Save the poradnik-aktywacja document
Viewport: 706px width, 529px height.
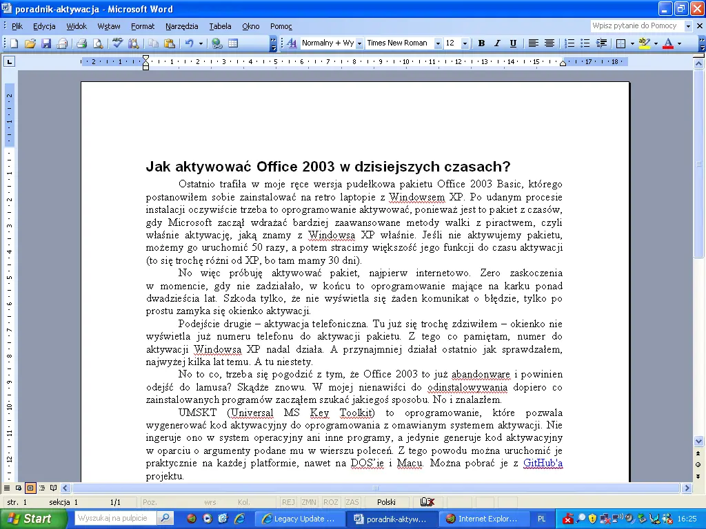(x=46, y=43)
